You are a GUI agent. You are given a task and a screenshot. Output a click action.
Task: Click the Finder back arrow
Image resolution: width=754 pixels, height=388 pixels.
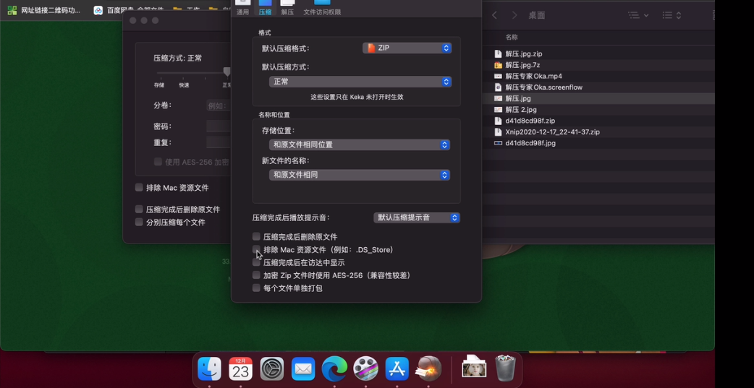click(x=495, y=15)
